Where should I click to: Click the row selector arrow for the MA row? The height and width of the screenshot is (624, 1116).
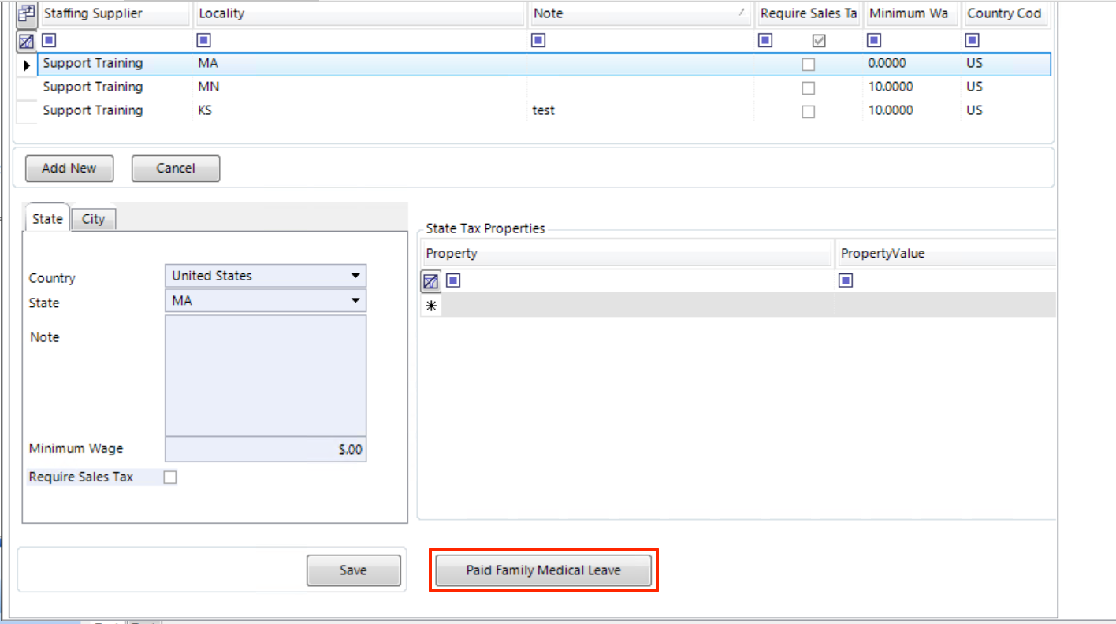[x=27, y=64]
